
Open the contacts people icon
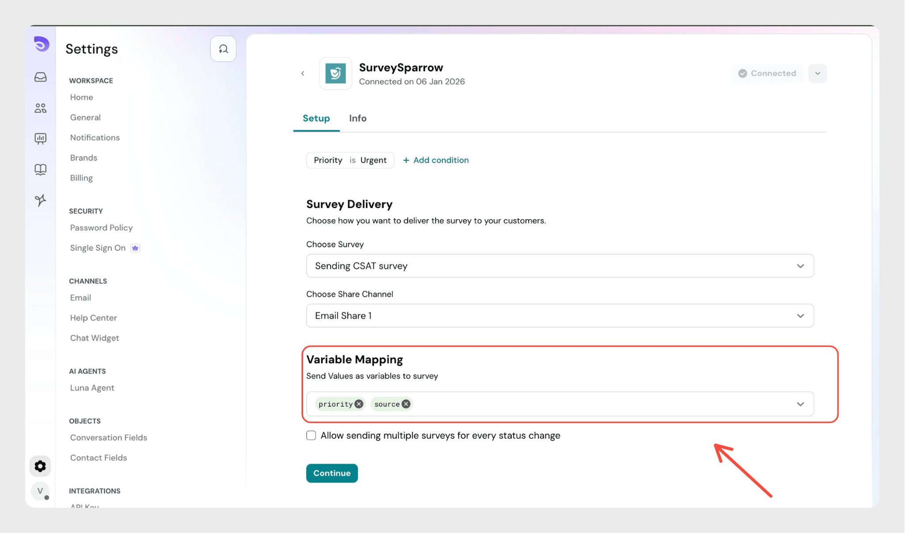click(x=40, y=108)
